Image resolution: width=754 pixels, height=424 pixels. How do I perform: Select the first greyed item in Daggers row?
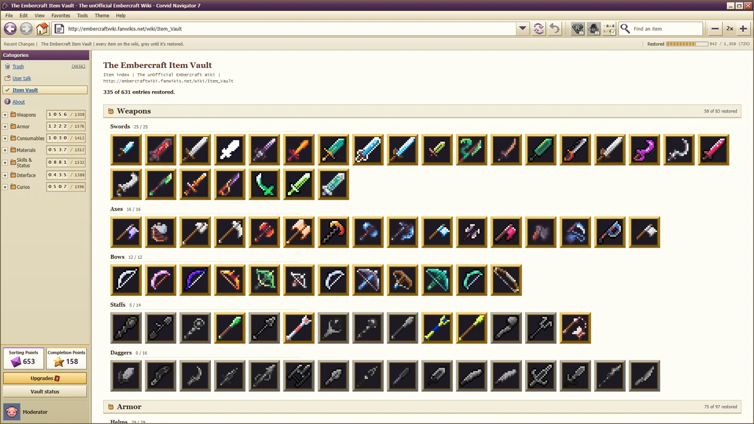coord(126,376)
